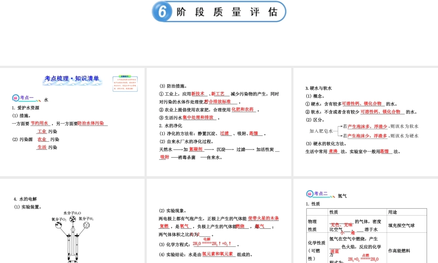
Task: Open the 阶段质量评估 title slide
Action: [219, 12]
